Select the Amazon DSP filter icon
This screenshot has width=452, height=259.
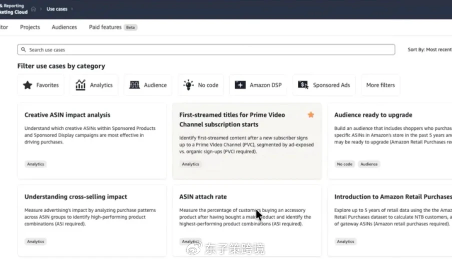pos(240,85)
